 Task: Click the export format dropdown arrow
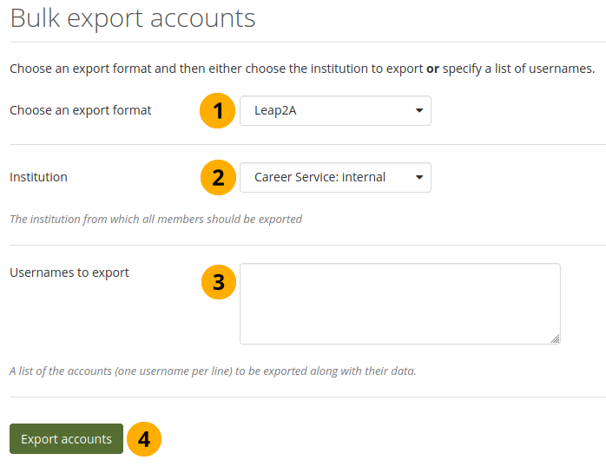(x=419, y=111)
